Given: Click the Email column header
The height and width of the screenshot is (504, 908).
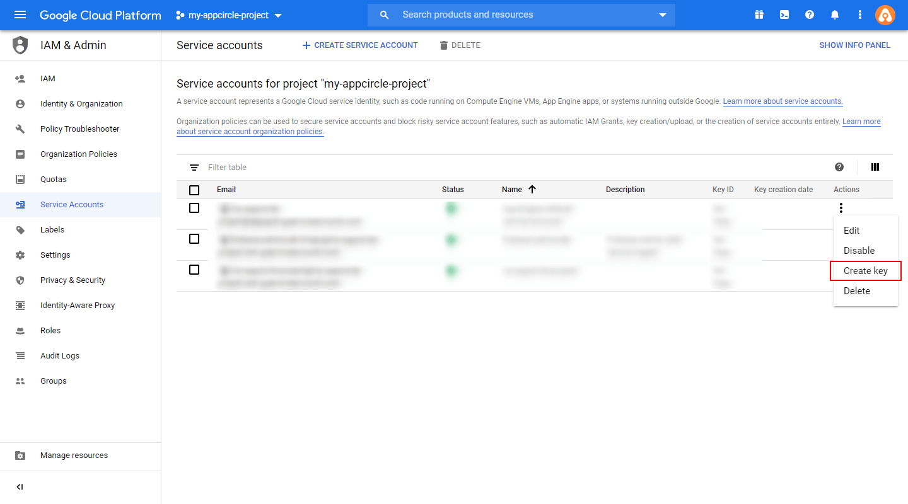Looking at the screenshot, I should tap(226, 190).
